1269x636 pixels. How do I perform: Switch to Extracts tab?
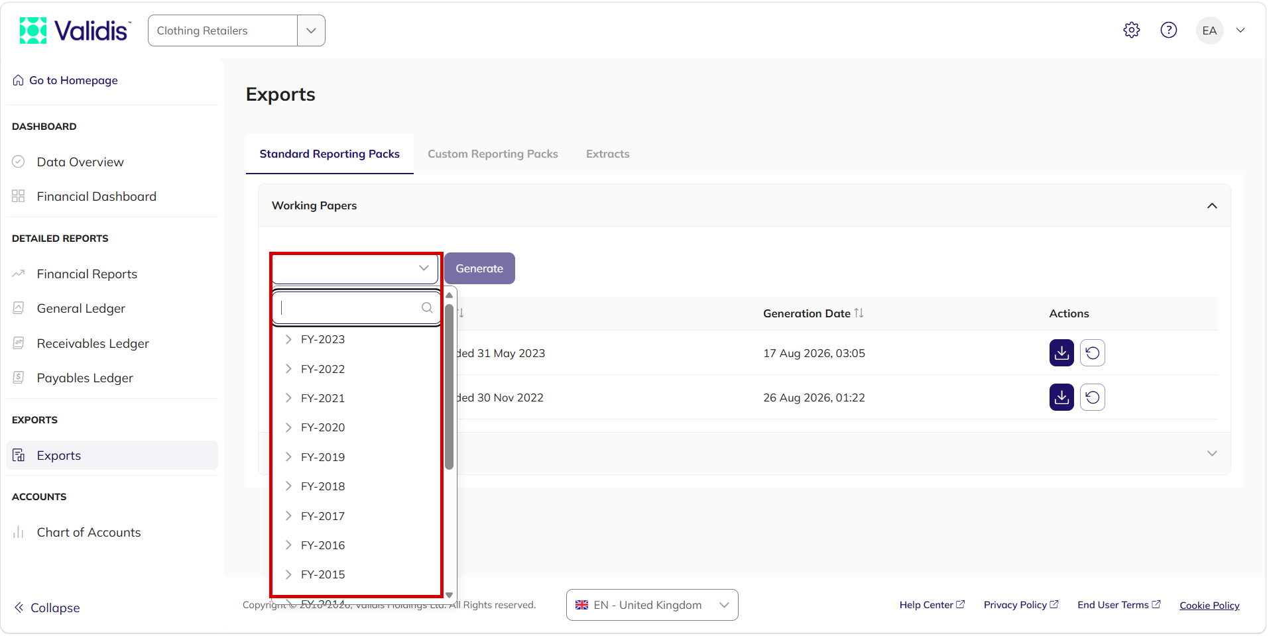pyautogui.click(x=608, y=154)
